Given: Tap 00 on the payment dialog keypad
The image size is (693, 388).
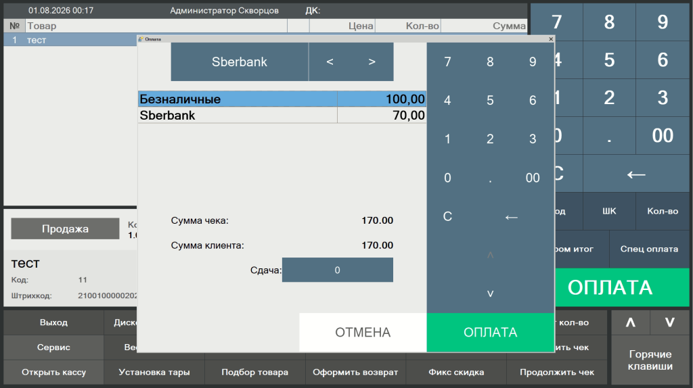Looking at the screenshot, I should click(533, 178).
